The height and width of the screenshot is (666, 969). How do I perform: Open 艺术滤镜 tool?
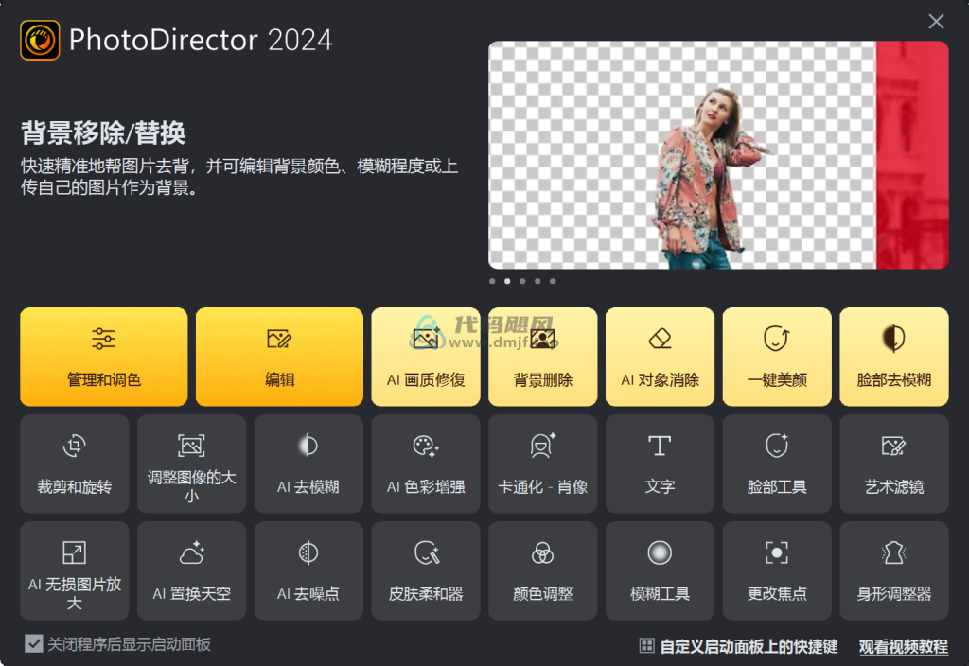click(x=894, y=464)
